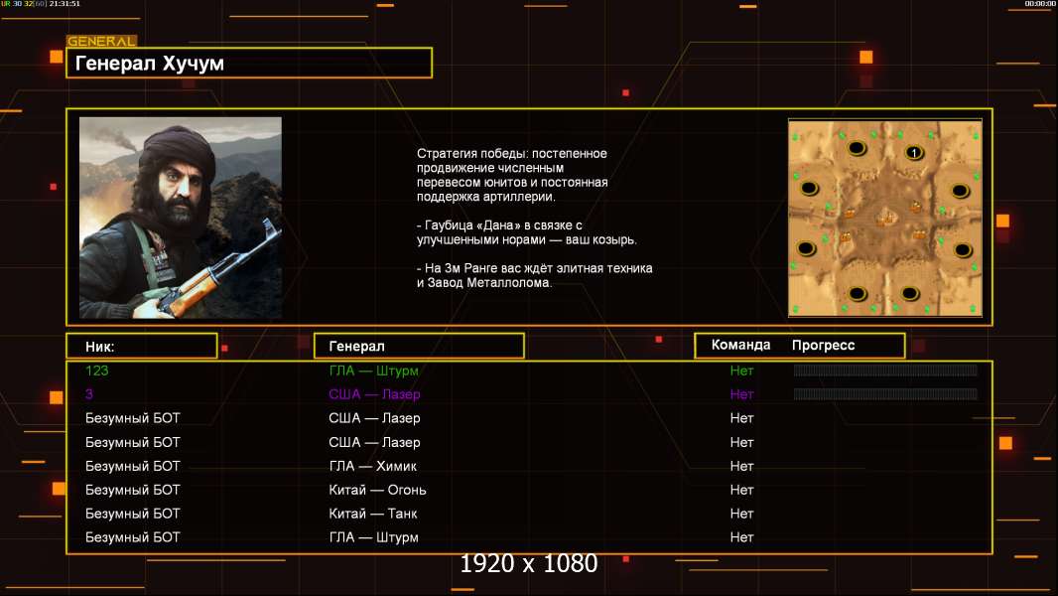The width and height of the screenshot is (1058, 596).
Task: Click purple "США — Лазер" in player 3's row
Action: coord(374,394)
